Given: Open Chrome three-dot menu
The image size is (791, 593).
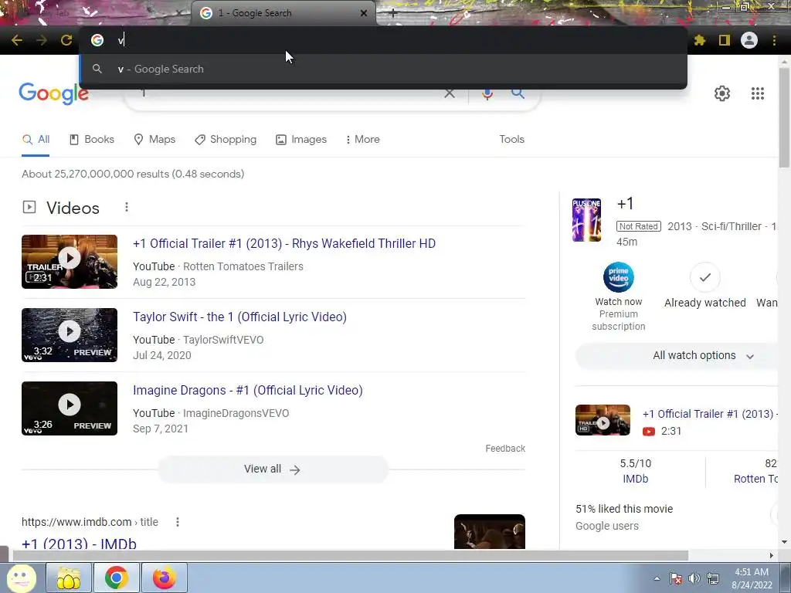Looking at the screenshot, I should pos(774,40).
